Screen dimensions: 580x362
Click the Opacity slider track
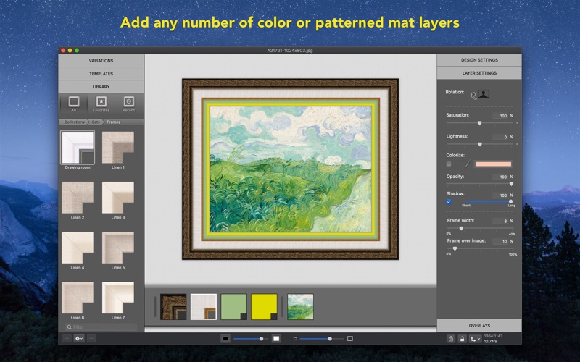tap(479, 184)
